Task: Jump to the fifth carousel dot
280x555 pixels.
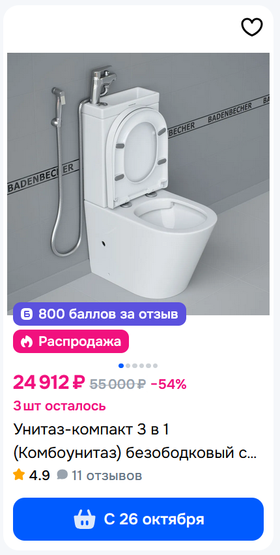Action: click(x=148, y=365)
